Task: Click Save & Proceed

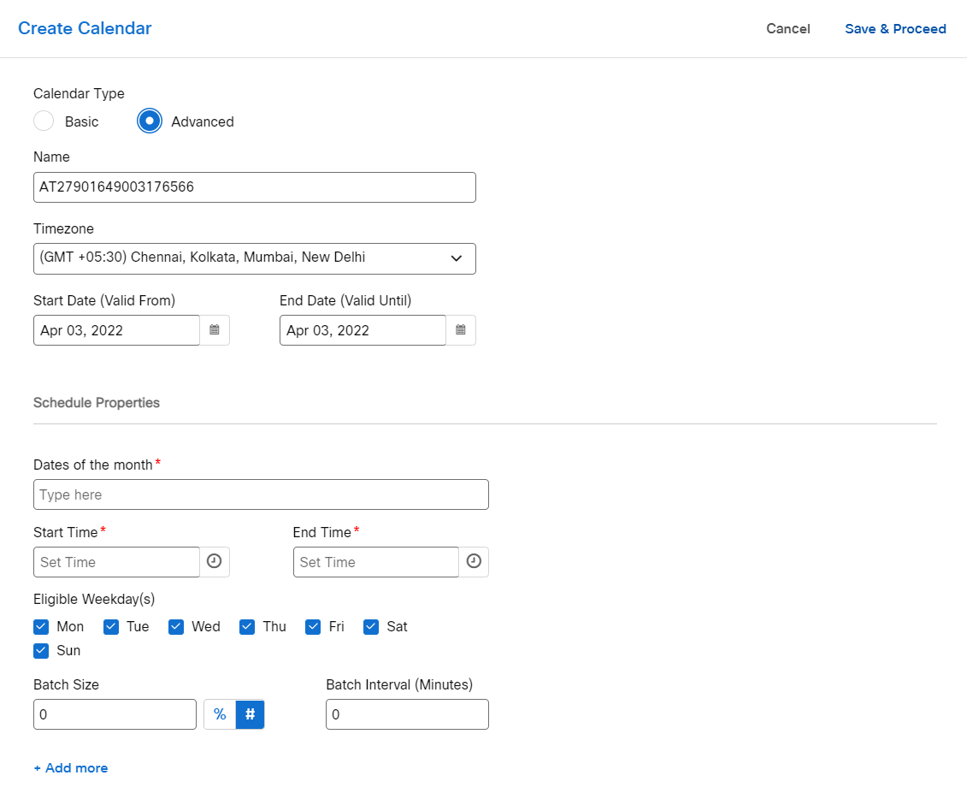Action: [895, 29]
